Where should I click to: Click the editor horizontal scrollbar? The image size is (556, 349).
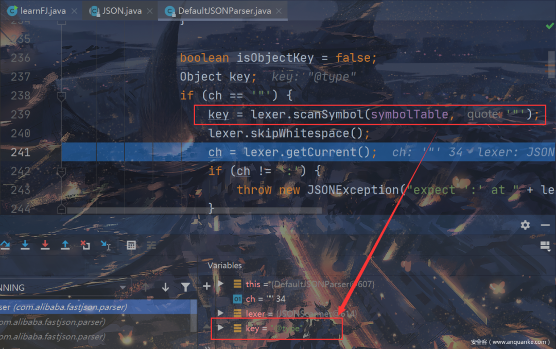(194, 211)
